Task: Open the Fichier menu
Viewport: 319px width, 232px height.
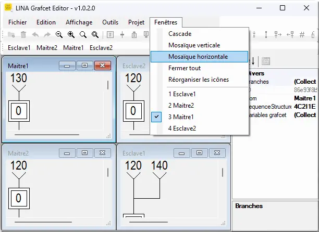Action: click(x=18, y=22)
